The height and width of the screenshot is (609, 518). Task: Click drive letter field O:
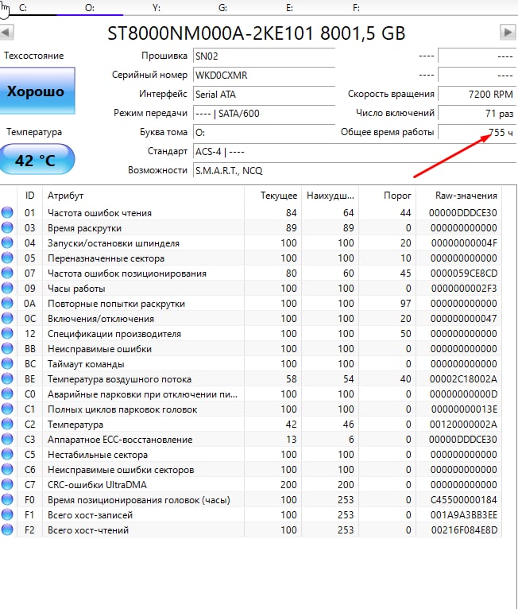(264, 132)
